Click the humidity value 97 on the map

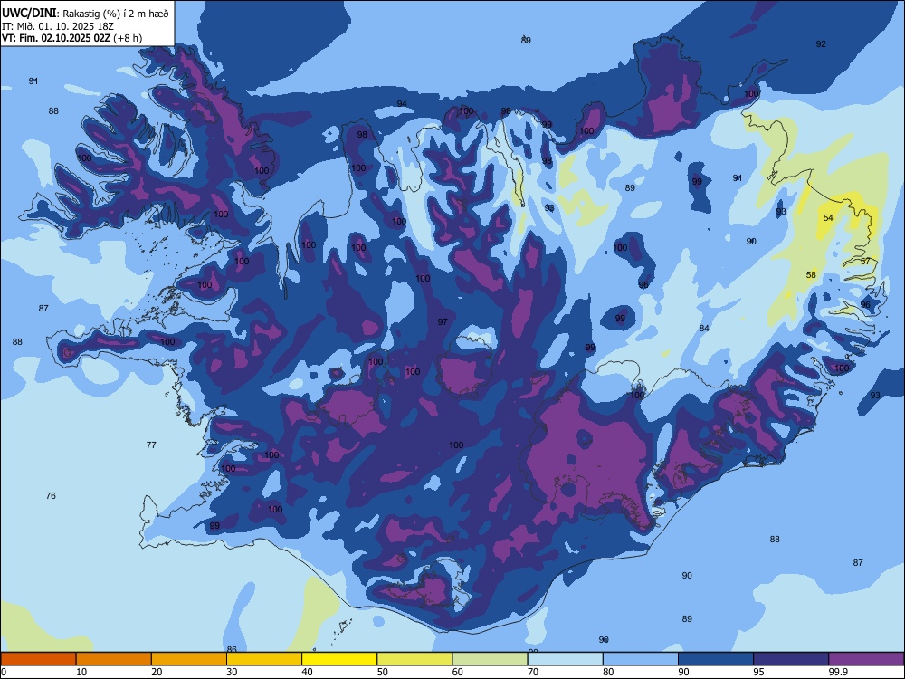point(443,321)
